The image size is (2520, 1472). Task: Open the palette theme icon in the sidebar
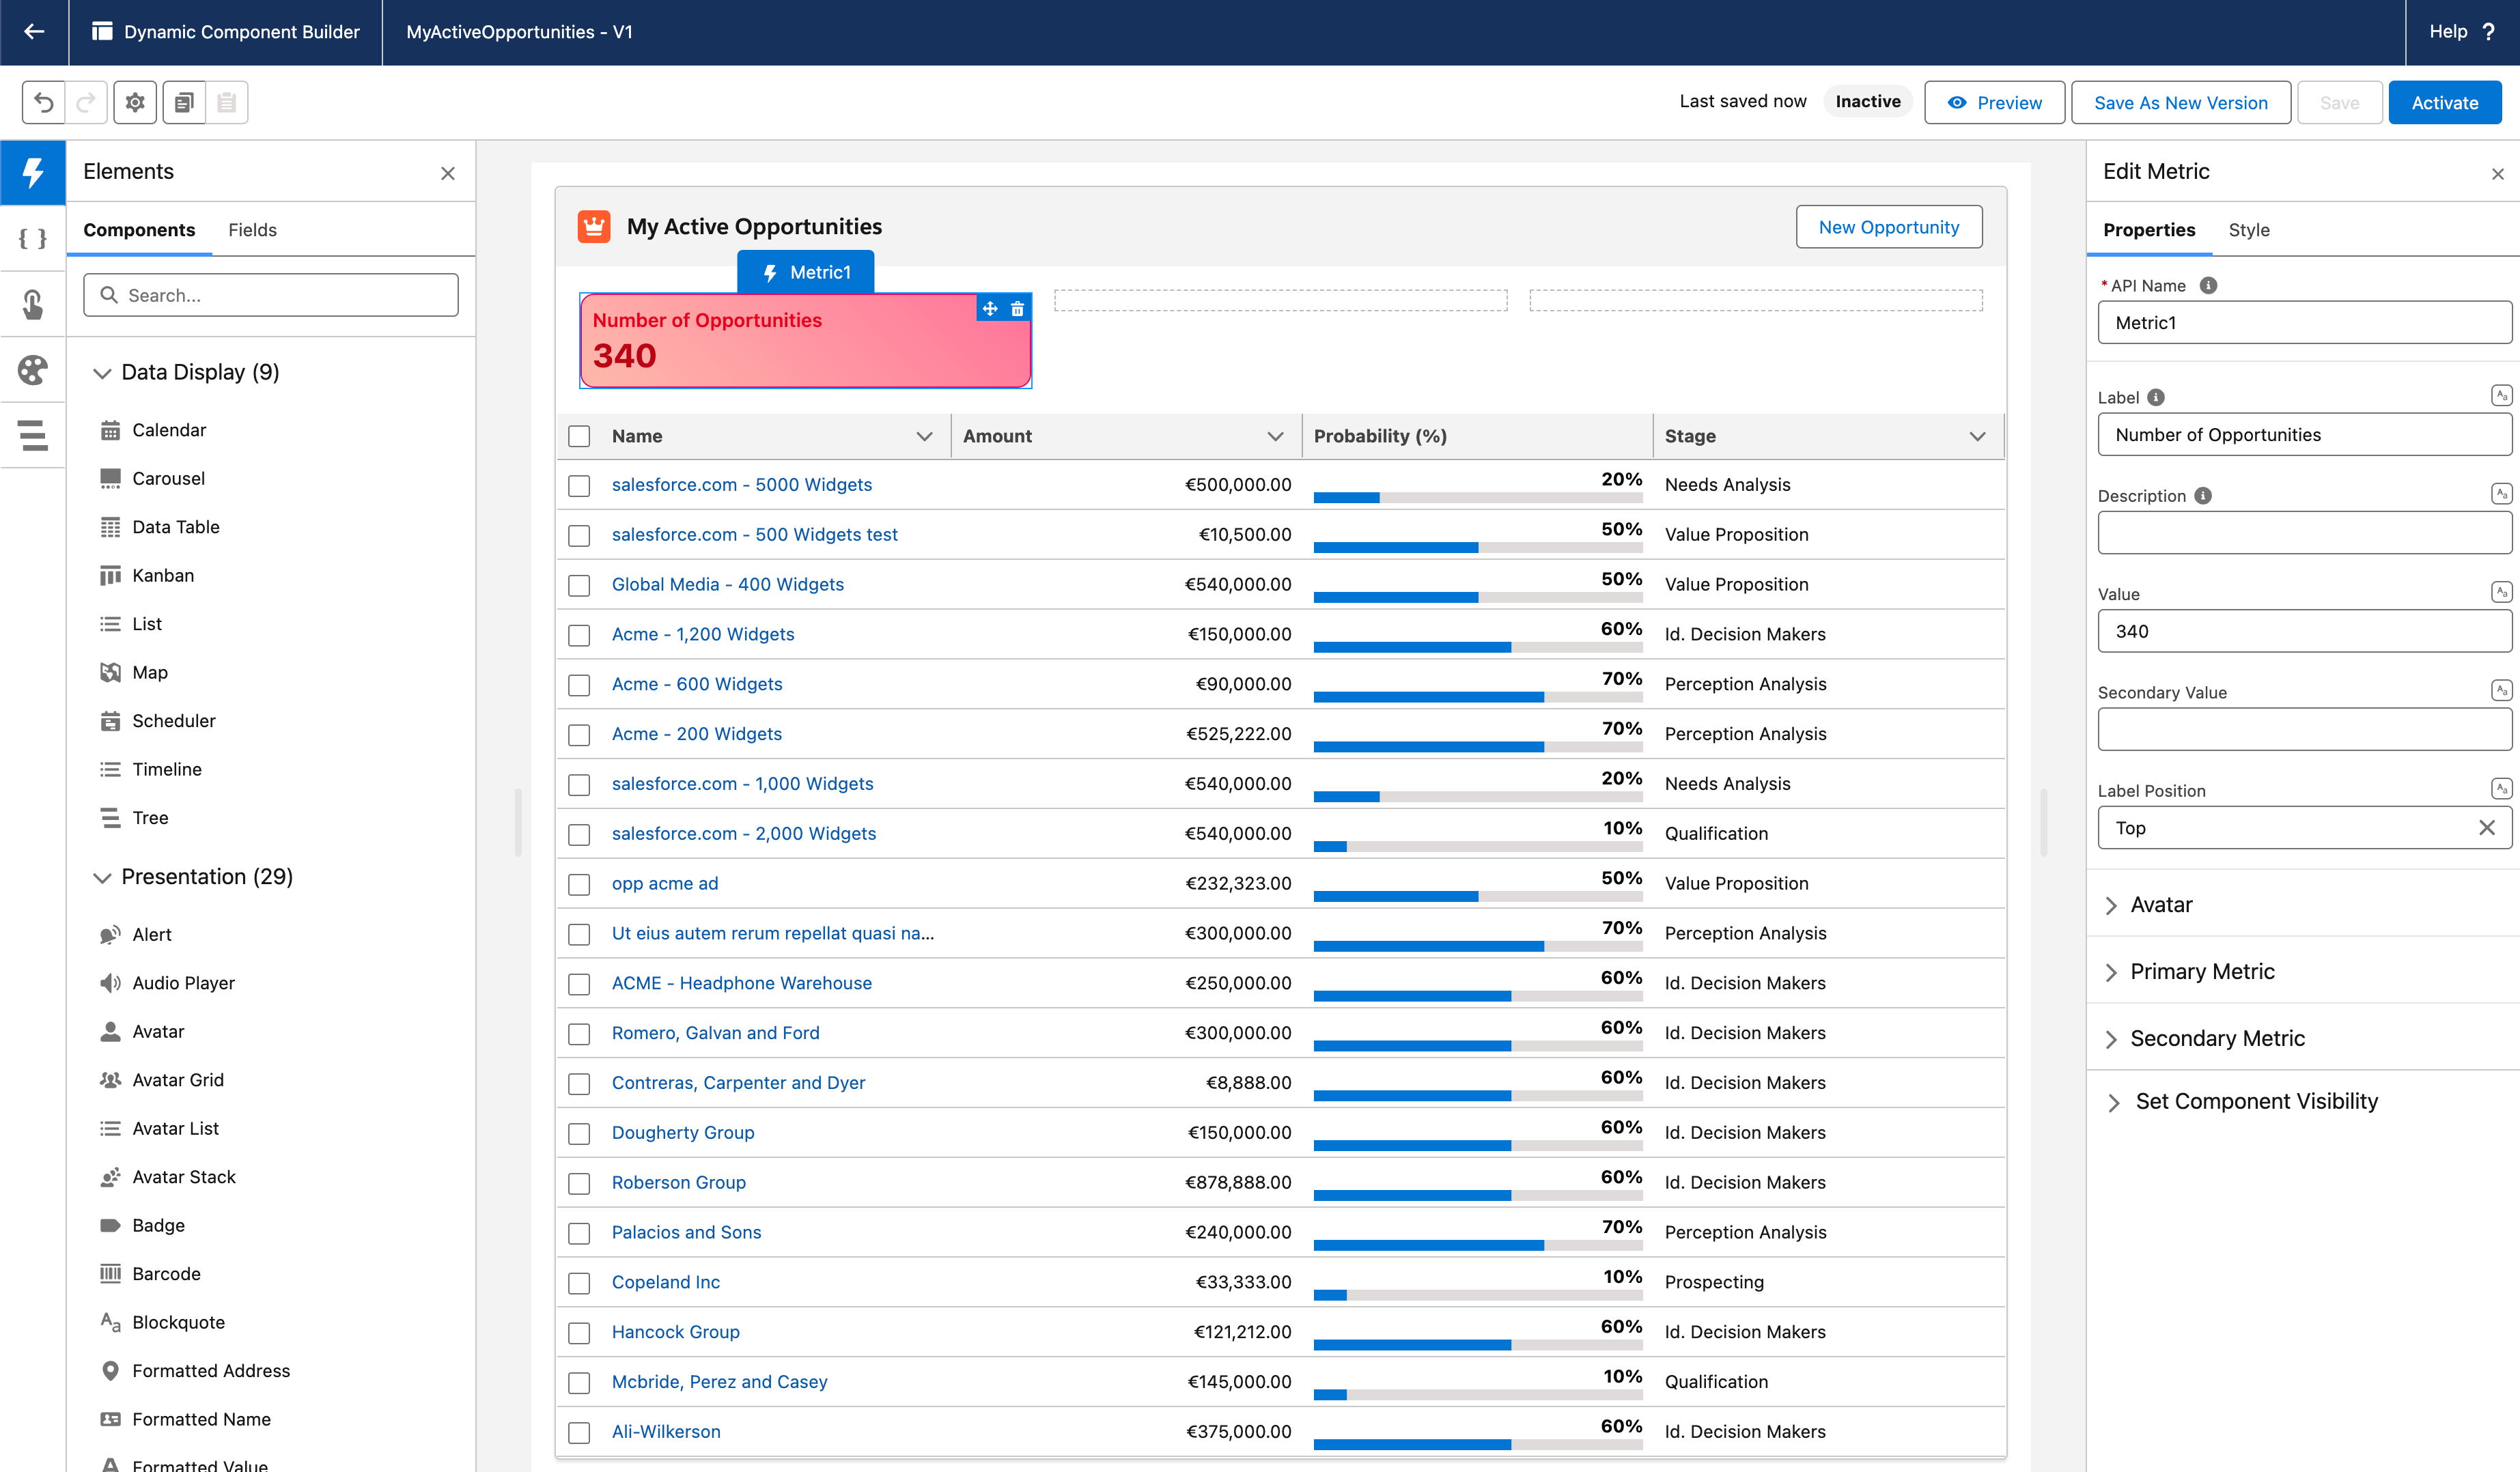[33, 370]
